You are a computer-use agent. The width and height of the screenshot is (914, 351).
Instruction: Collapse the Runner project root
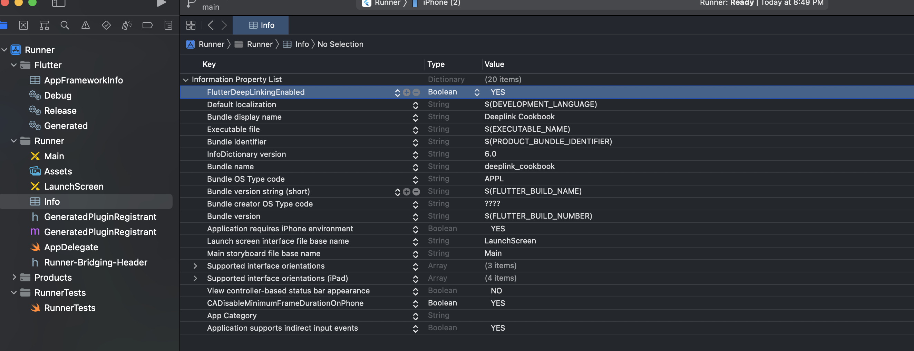point(4,50)
